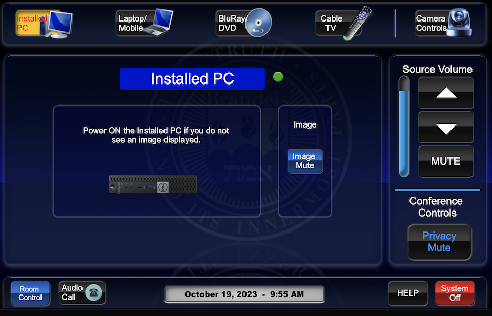492x316 pixels.
Task: Click the Installed PC blue title banner
Action: pyautogui.click(x=192, y=79)
